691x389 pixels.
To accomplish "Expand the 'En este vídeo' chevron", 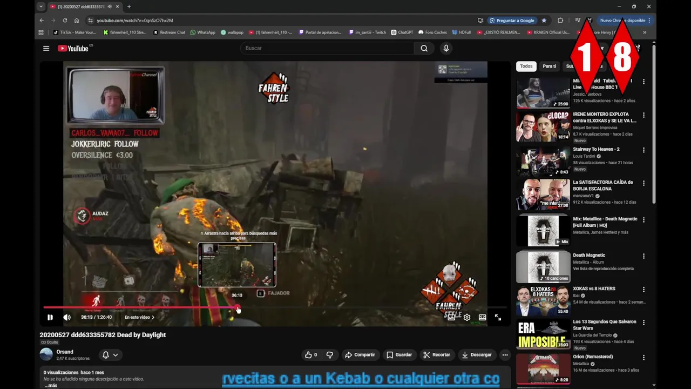I will 153,317.
